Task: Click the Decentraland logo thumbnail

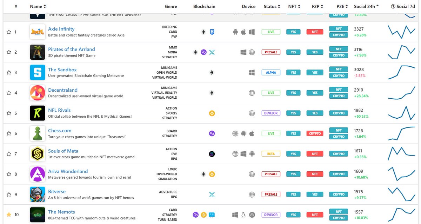Action: point(38,93)
